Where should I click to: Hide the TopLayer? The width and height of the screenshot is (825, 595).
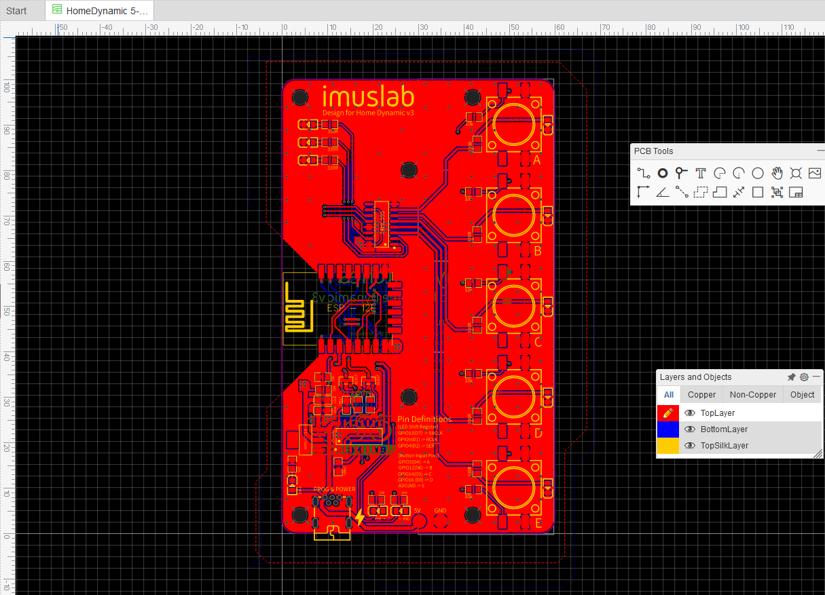(x=691, y=412)
